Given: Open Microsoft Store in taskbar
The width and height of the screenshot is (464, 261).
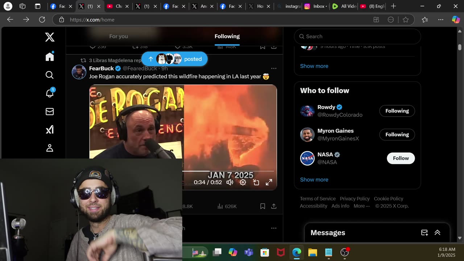Looking at the screenshot, I should pyautogui.click(x=265, y=252).
